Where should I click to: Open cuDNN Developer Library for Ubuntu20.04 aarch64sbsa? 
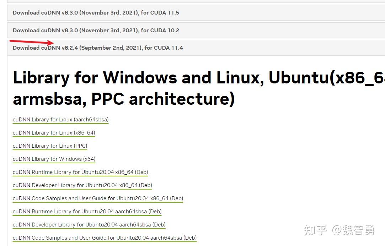[x=89, y=224]
